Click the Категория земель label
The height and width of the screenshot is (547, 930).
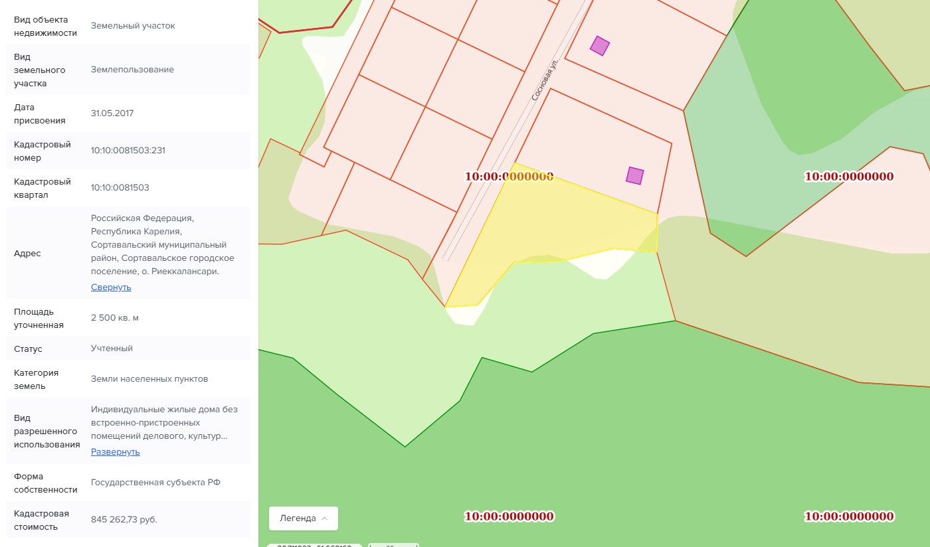(37, 379)
